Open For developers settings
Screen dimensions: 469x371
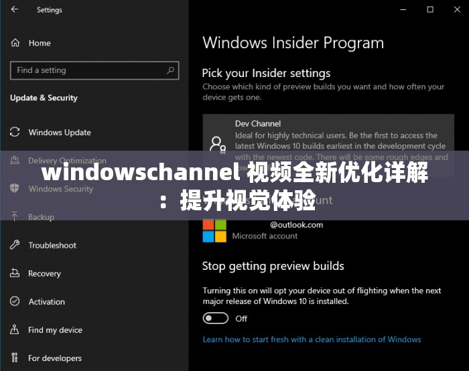pyautogui.click(x=55, y=358)
